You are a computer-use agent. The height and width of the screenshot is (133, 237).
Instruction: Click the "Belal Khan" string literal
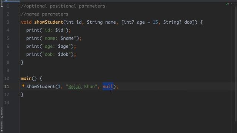pos(81,86)
